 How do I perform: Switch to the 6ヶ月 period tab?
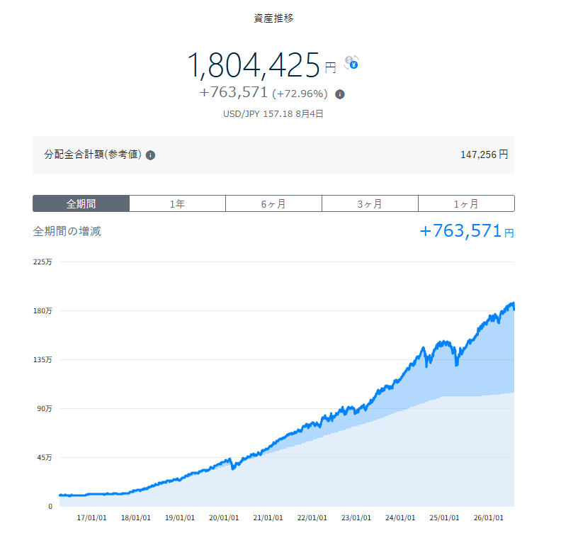273,203
